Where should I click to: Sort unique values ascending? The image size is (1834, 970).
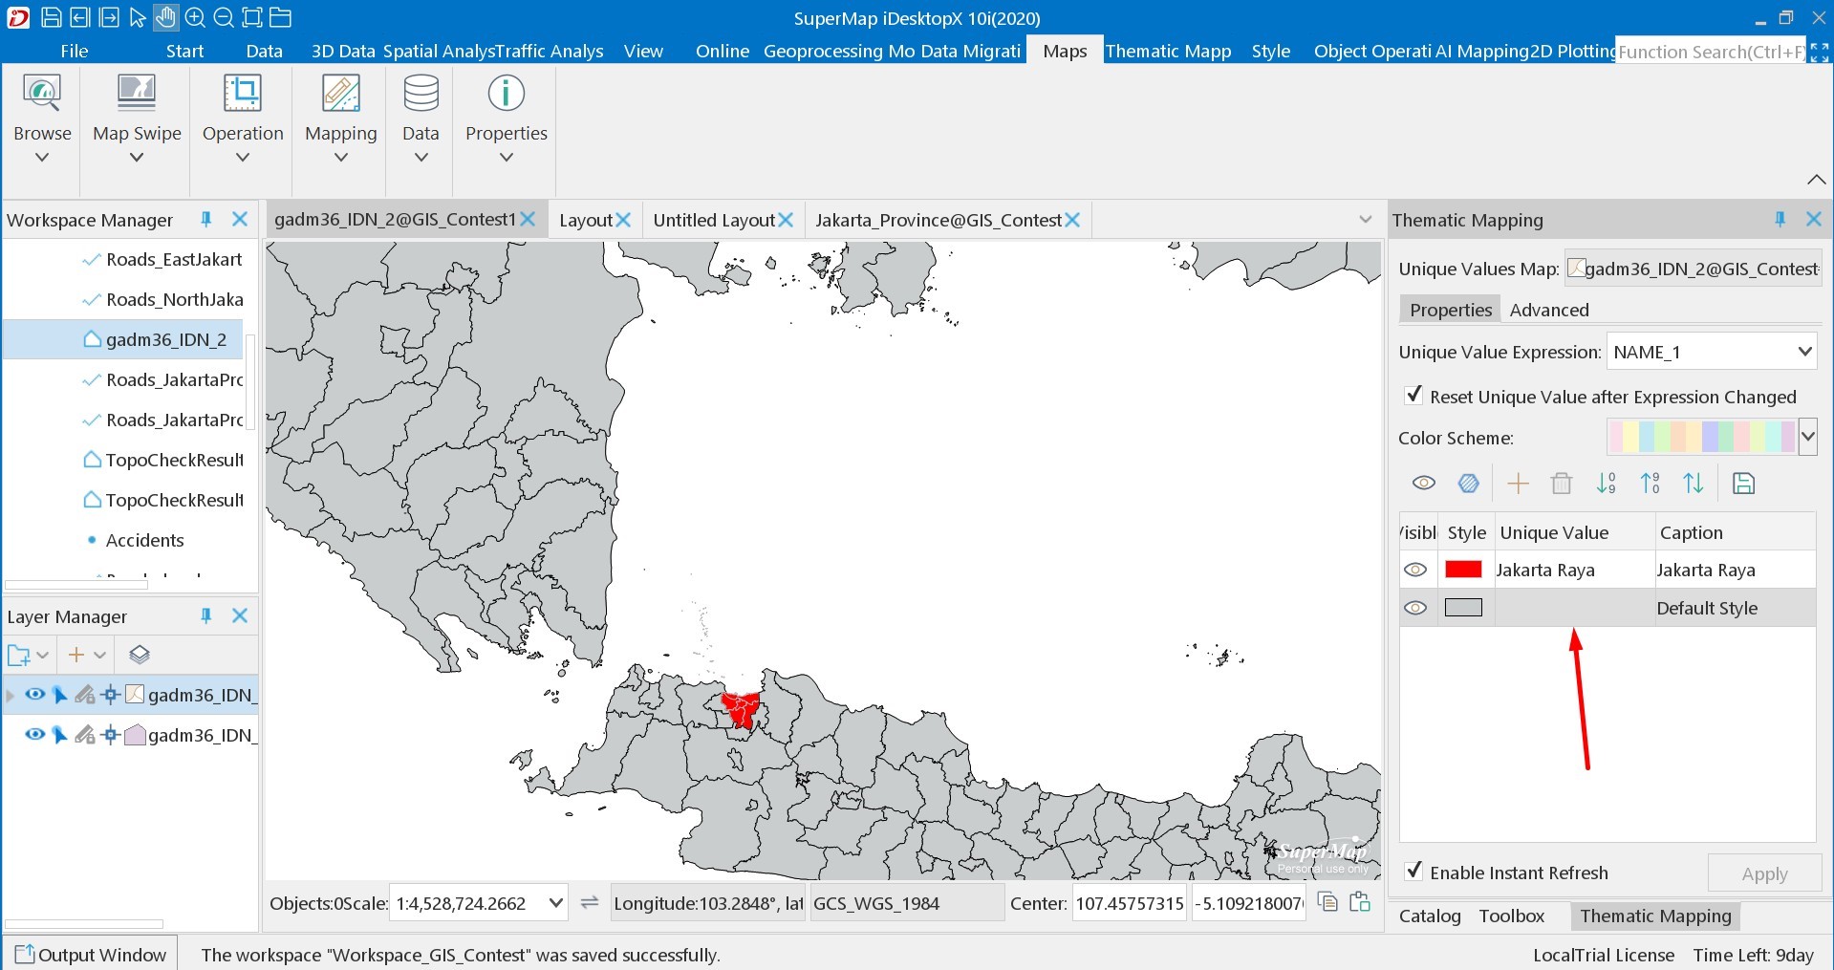1606,484
